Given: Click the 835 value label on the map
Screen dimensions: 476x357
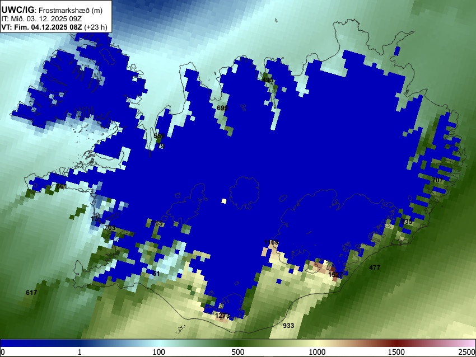Looking at the screenshot, I should coord(407,222).
